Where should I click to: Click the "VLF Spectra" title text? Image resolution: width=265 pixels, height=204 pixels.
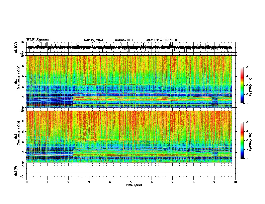38,40
